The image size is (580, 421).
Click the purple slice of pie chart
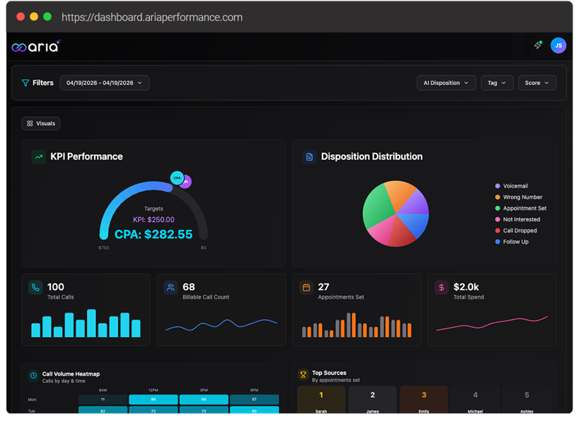click(x=416, y=203)
